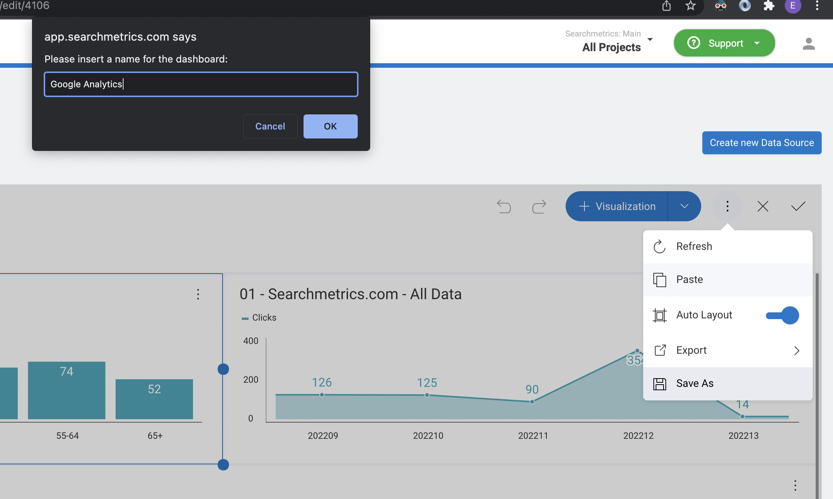Image resolution: width=833 pixels, height=499 pixels.
Task: Click the 55-64 axis label
Action: point(67,436)
